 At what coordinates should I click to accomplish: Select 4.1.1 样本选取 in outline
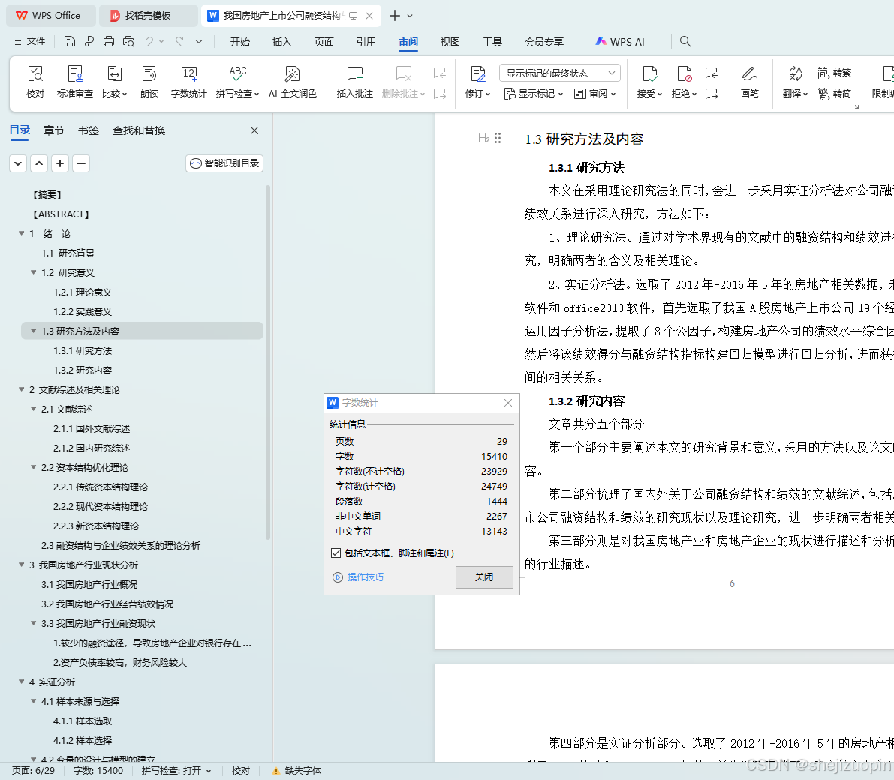83,721
